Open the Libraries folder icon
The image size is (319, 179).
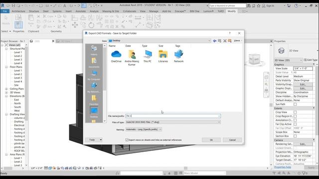pyautogui.click(x=163, y=54)
